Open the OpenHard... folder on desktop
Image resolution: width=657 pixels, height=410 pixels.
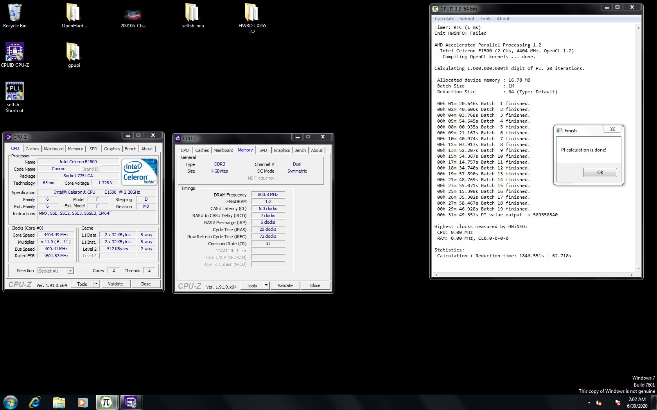click(x=74, y=16)
